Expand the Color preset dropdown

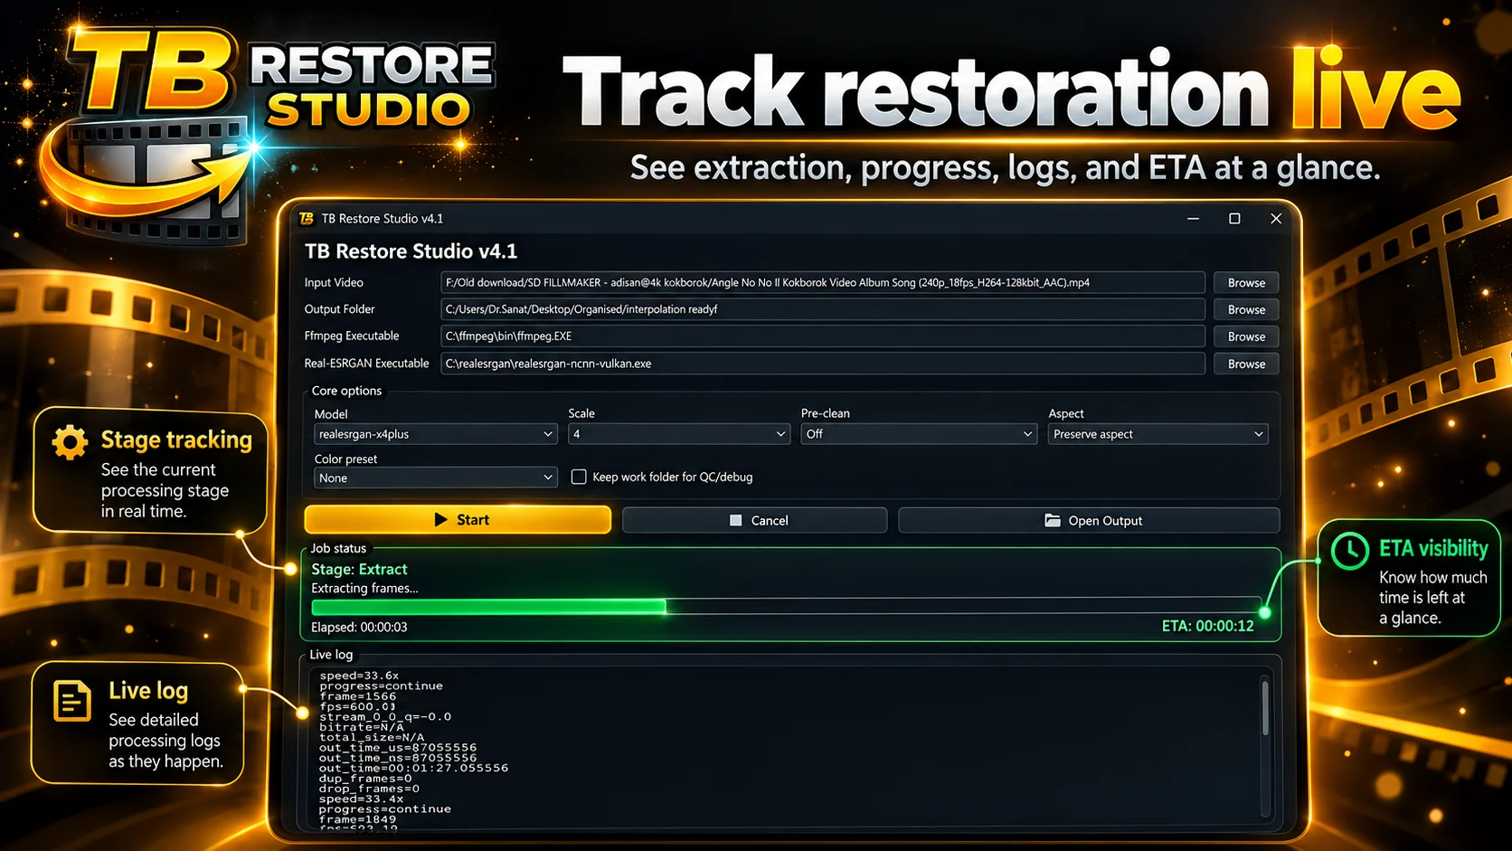(x=436, y=478)
